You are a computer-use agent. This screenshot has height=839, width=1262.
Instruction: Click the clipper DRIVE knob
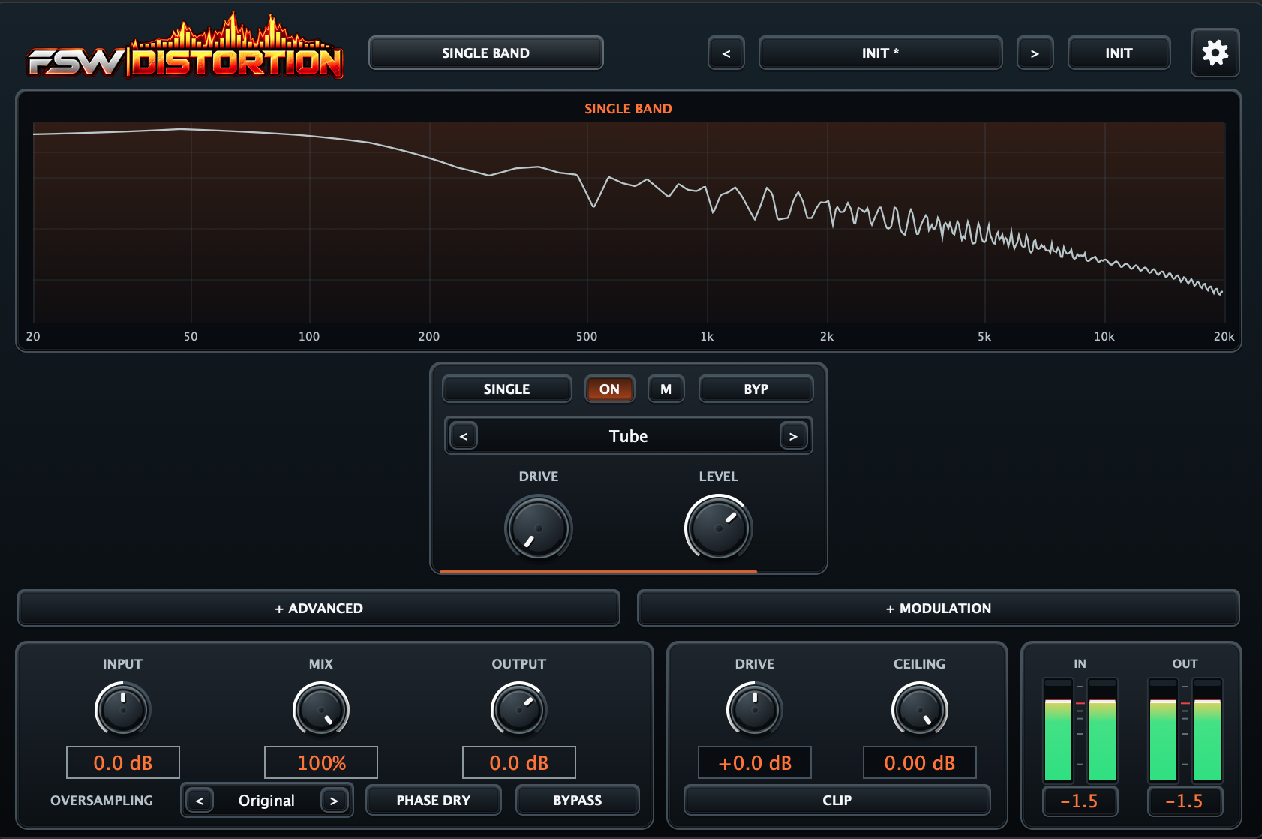click(755, 709)
